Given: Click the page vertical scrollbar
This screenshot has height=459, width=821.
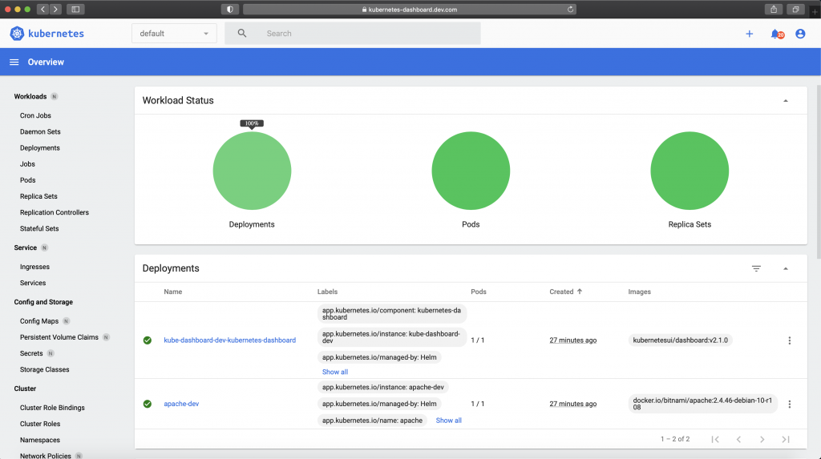Looking at the screenshot, I should point(819,171).
